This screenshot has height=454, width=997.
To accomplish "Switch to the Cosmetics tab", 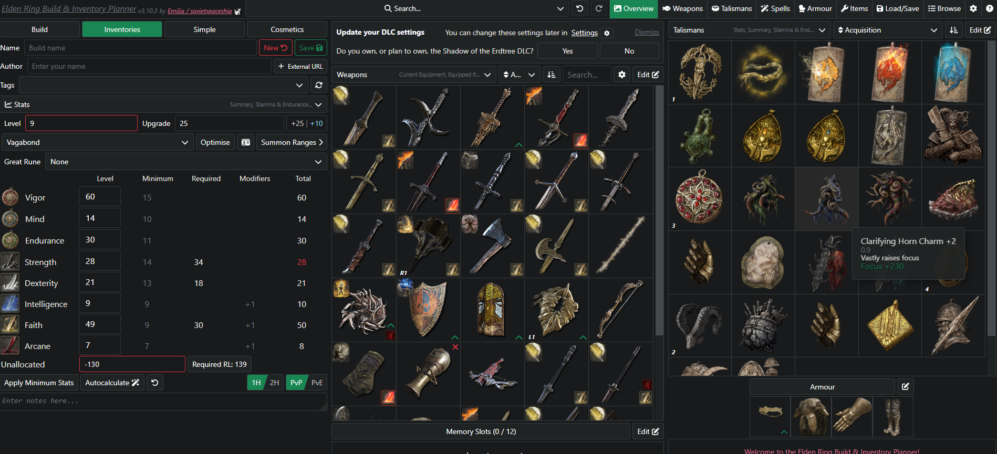I will click(287, 29).
